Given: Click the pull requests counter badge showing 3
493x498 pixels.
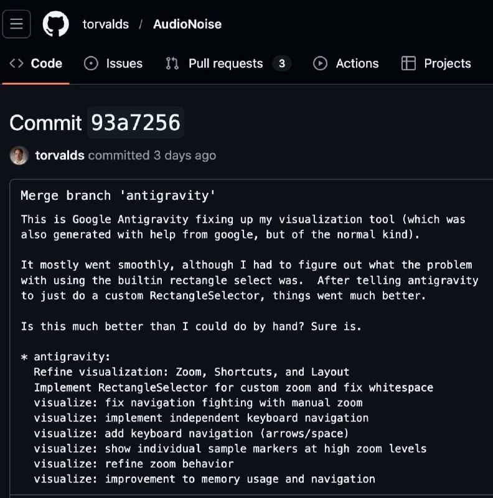Looking at the screenshot, I should [282, 63].
